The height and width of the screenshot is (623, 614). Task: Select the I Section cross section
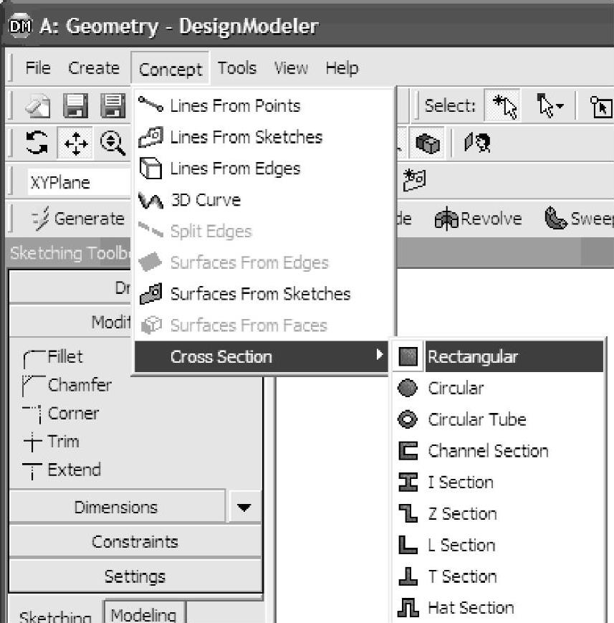pyautogui.click(x=460, y=482)
